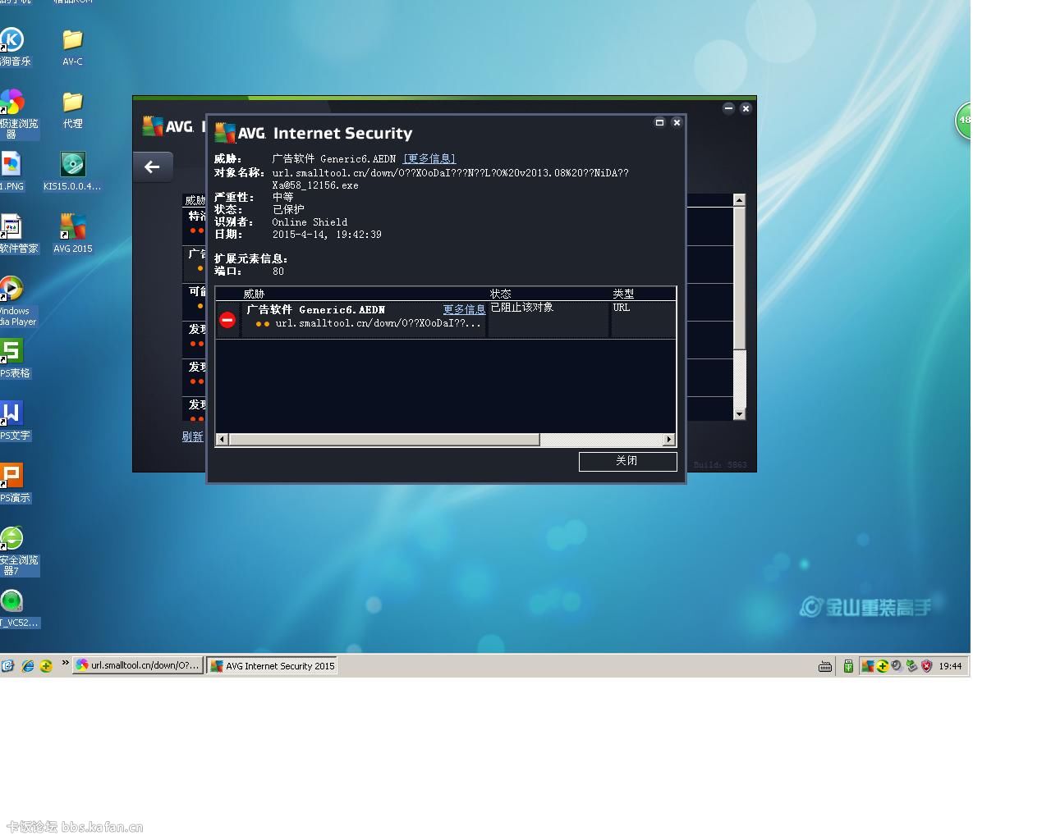The image size is (1051, 840).
Task: Maximize the AVG Internet Security dialog
Action: point(659,122)
